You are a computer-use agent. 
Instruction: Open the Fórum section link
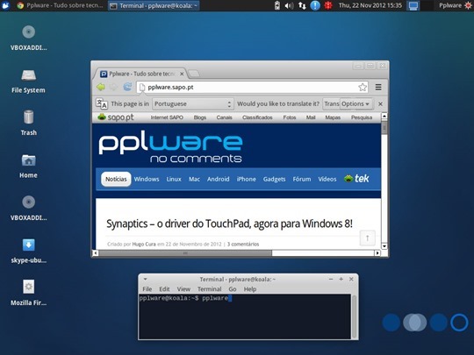tap(302, 179)
